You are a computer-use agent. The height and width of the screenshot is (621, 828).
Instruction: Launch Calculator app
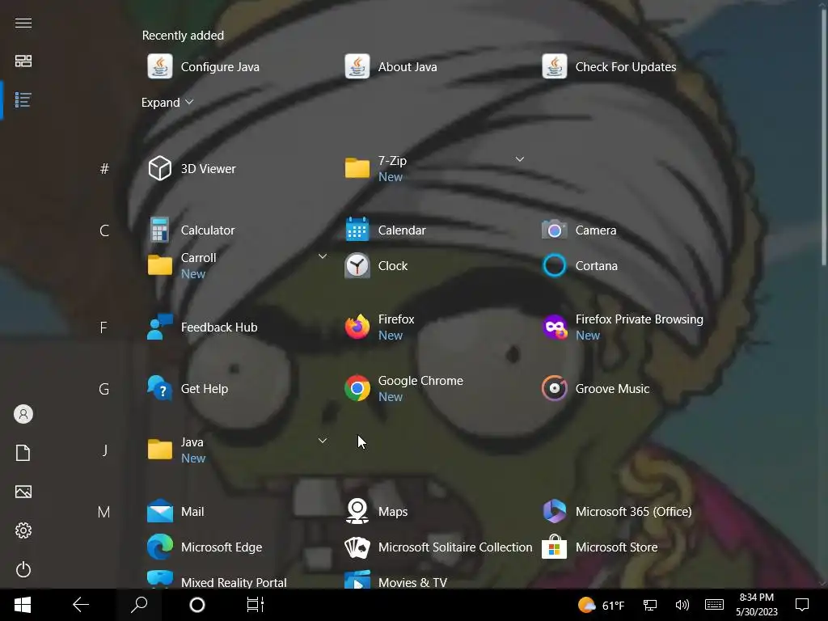click(191, 230)
